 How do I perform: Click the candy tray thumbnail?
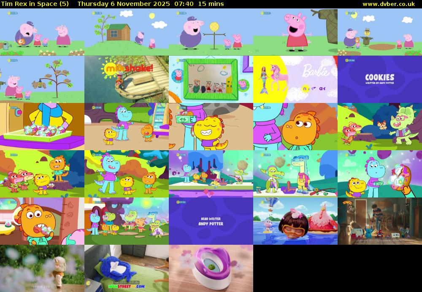pyautogui.click(x=42, y=127)
